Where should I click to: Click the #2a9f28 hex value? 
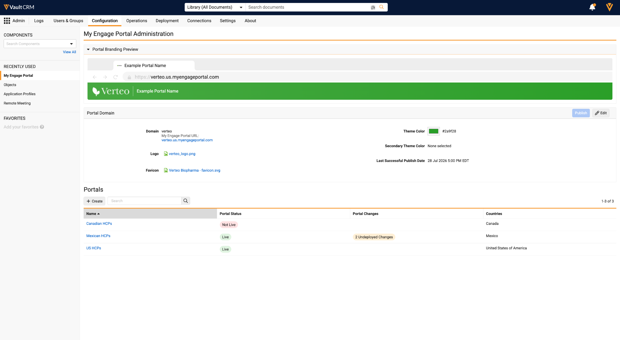[x=449, y=131]
